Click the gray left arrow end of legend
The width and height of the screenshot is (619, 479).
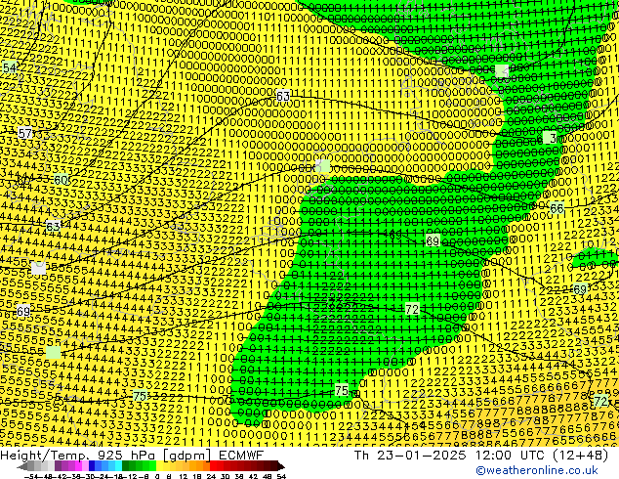[22, 467]
